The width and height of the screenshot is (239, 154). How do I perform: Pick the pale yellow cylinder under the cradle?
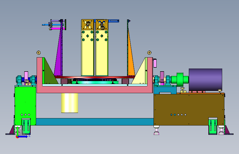click(70, 103)
